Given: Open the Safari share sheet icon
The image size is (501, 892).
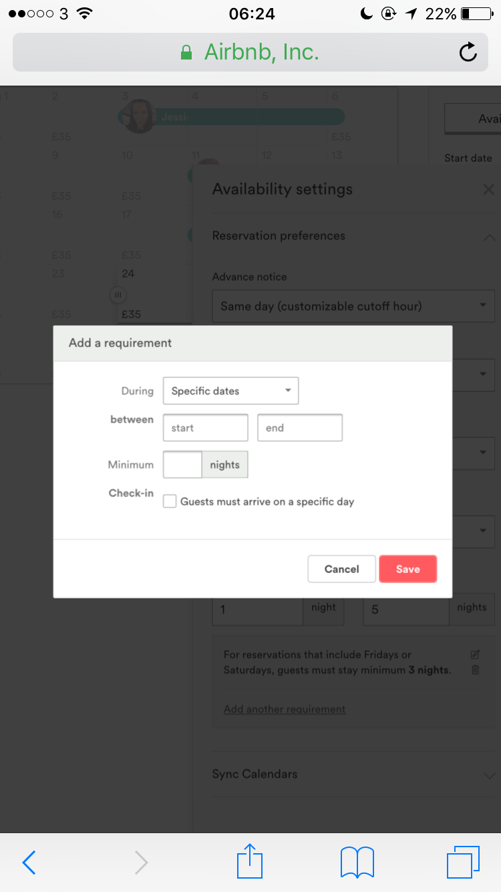Looking at the screenshot, I should click(x=251, y=861).
